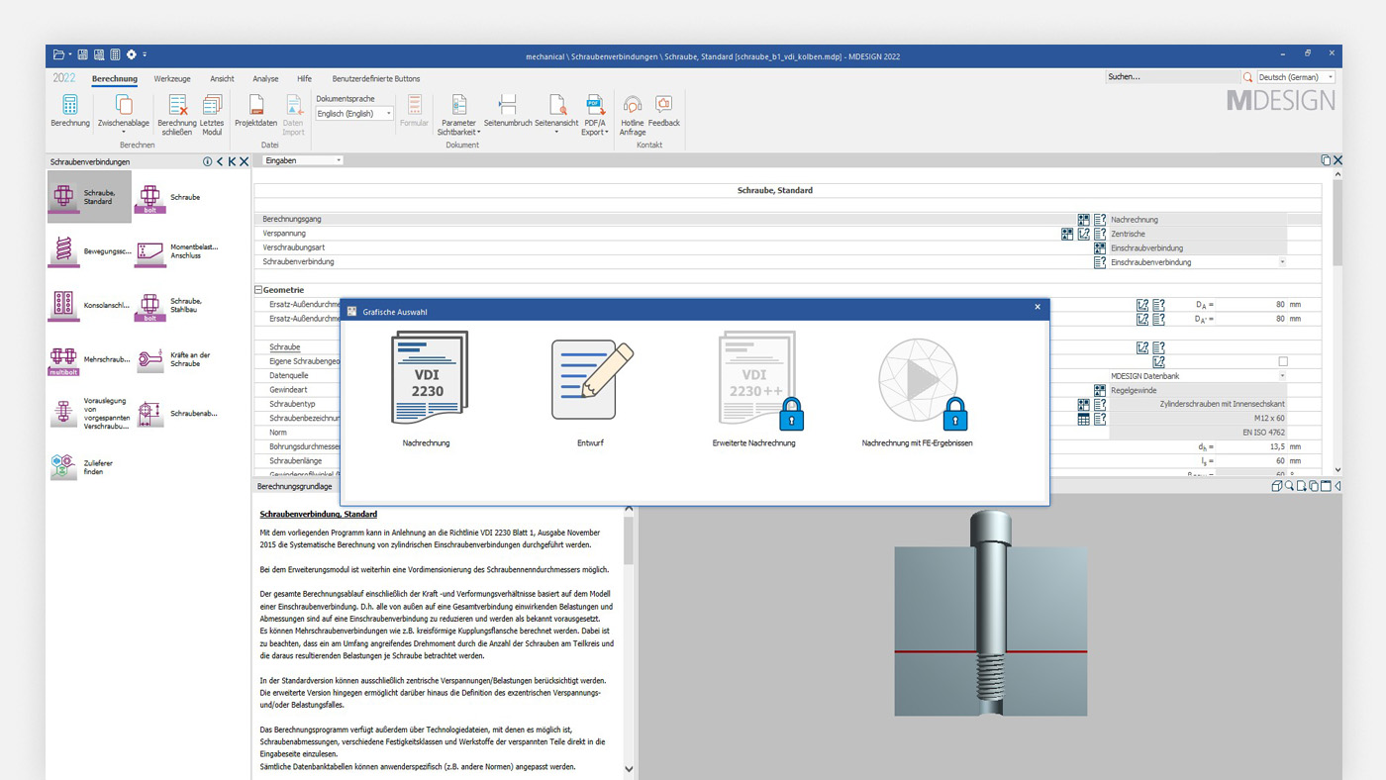
Task: Expand the Zwischenablage dropdown arrow
Action: coord(124,133)
